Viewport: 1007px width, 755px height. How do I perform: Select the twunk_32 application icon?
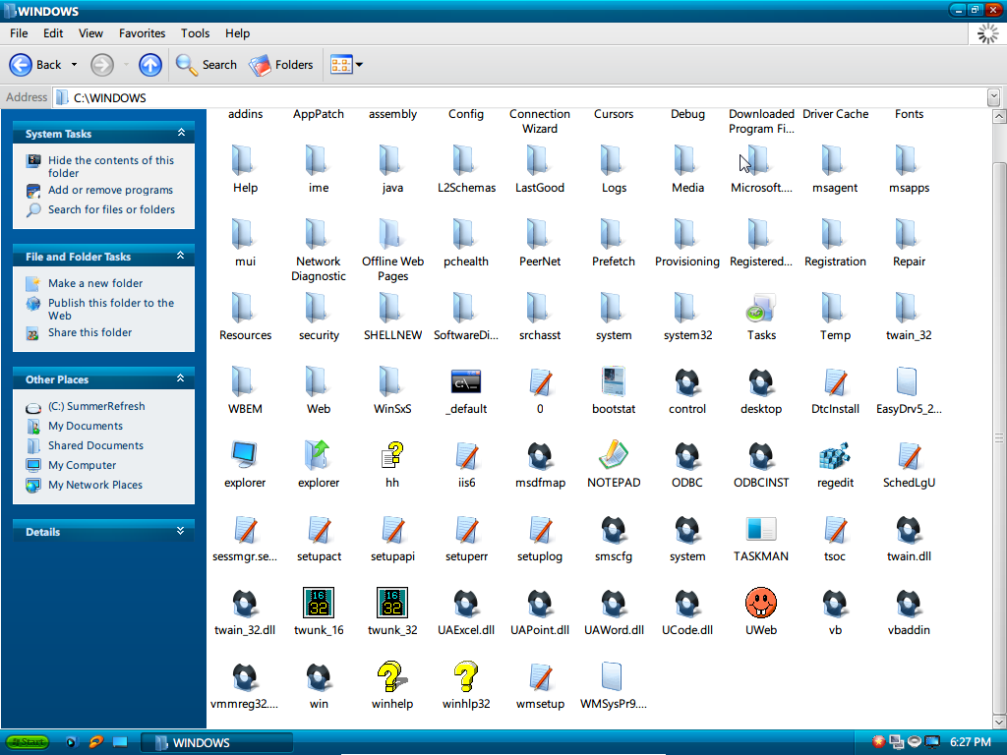pyautogui.click(x=392, y=603)
